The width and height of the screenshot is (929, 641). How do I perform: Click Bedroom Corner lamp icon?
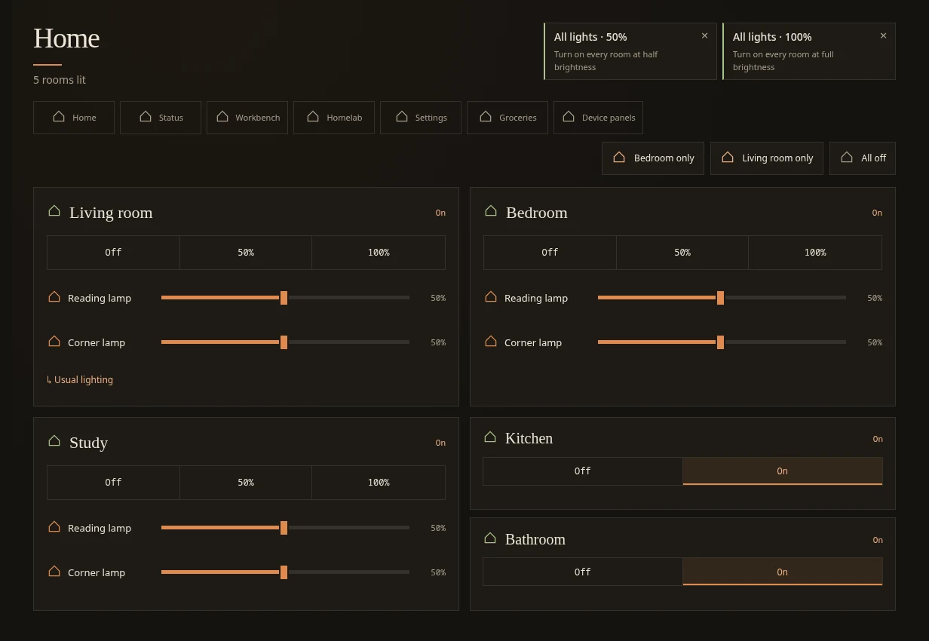click(x=491, y=342)
